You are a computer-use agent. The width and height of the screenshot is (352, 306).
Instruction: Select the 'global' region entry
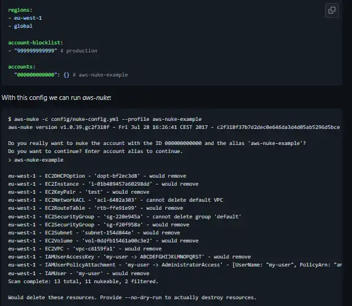23,26
